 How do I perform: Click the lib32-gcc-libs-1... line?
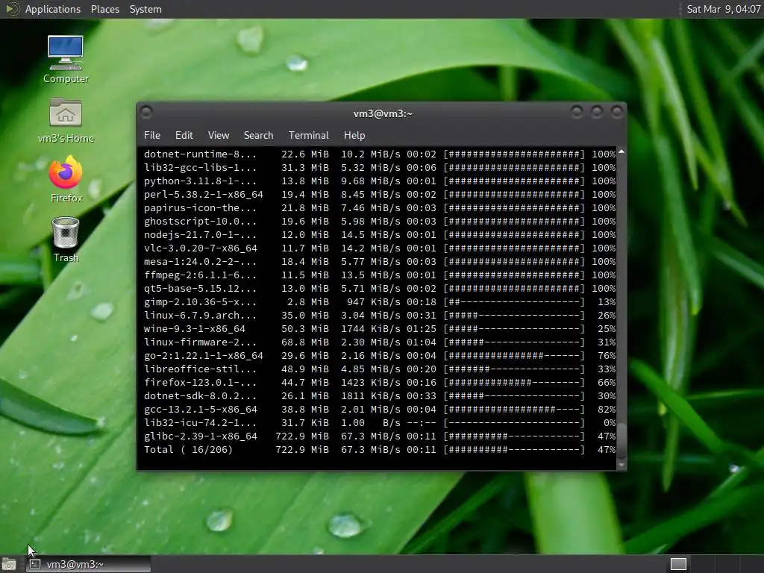click(x=380, y=168)
